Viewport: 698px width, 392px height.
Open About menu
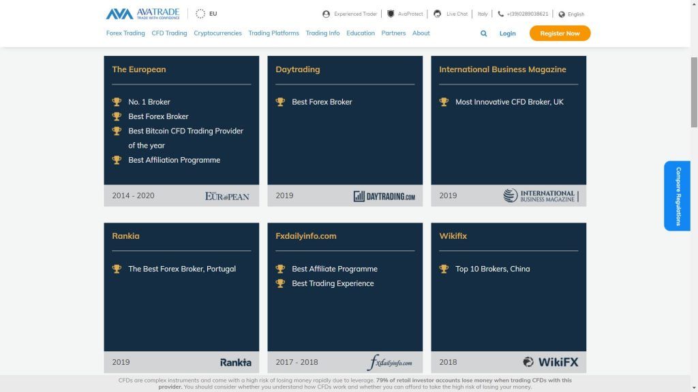[x=421, y=33]
